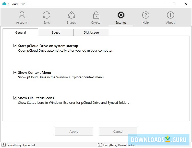The image size is (192, 148).
Task: Minimize the pCloud Drive window
Action: (x=163, y=4)
